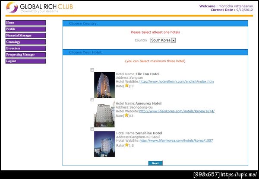Open the Country dropdown showing South Korea
259x179 pixels.
tap(163, 40)
